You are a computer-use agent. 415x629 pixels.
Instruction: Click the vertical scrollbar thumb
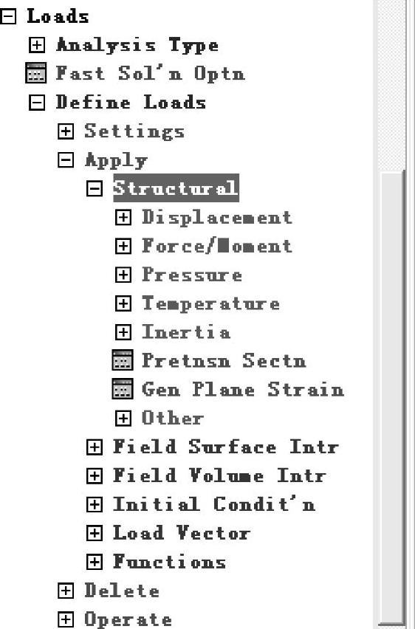click(x=393, y=398)
